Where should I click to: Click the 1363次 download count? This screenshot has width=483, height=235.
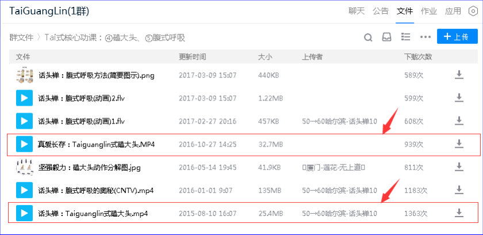point(416,213)
